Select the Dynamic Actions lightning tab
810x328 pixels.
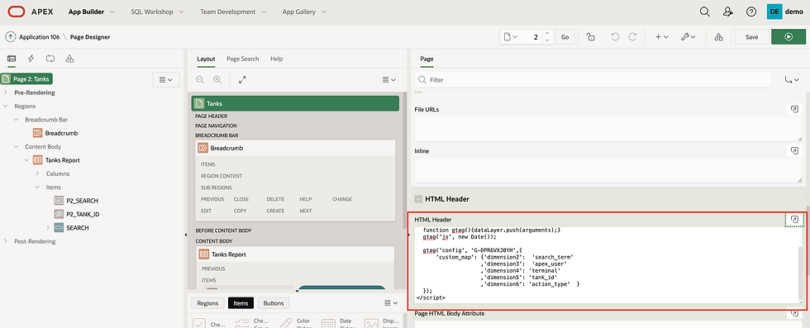31,59
